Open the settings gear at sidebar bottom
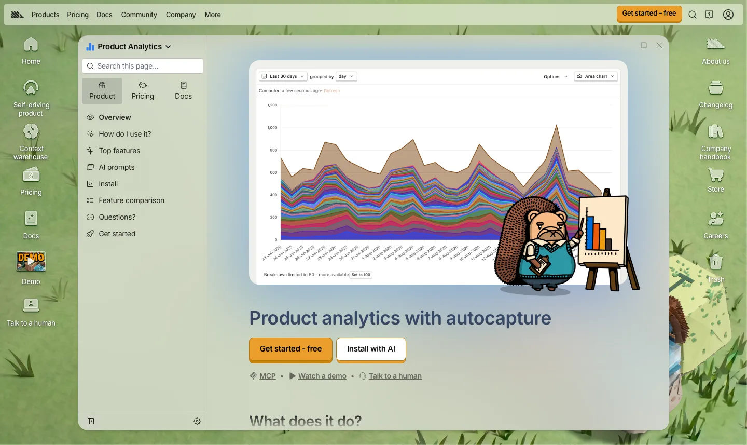The height and width of the screenshot is (445, 747). click(197, 421)
